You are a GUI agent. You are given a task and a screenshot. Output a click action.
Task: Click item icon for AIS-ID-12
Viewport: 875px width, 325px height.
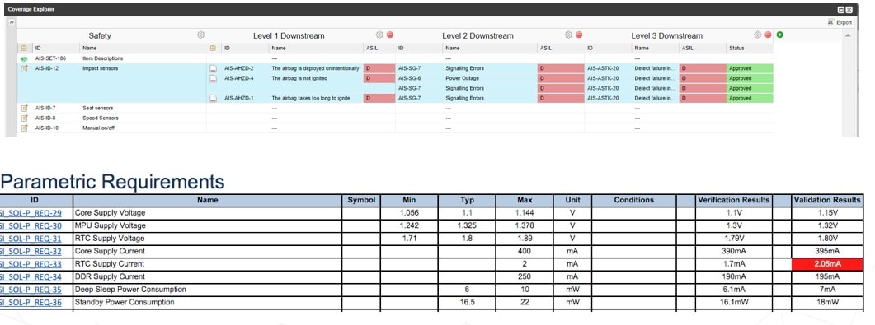pyautogui.click(x=24, y=68)
